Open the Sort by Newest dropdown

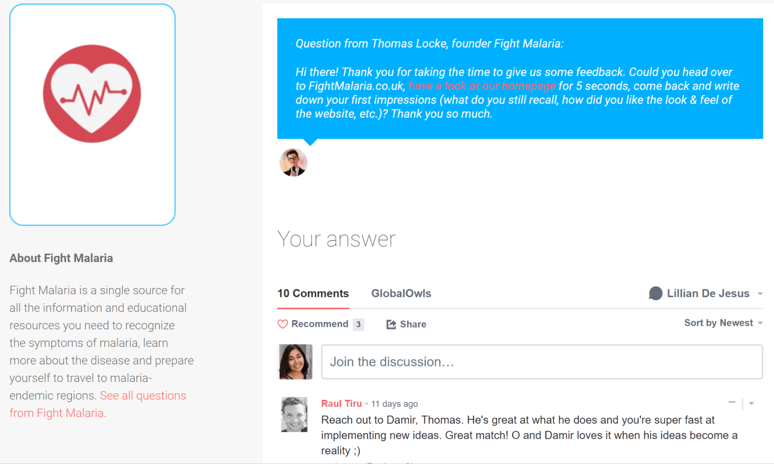tap(723, 323)
